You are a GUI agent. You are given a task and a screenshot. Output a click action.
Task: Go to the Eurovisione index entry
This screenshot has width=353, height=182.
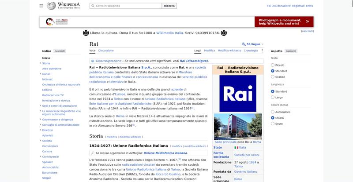(x=50, y=173)
